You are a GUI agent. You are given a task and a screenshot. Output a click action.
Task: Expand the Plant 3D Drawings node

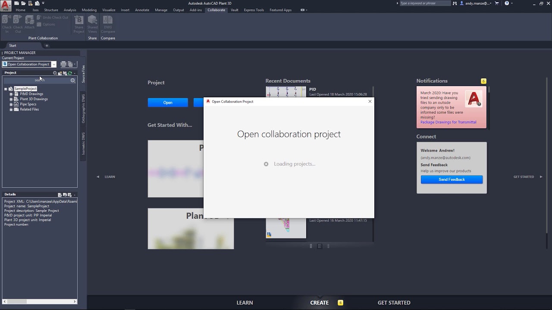coord(11,99)
